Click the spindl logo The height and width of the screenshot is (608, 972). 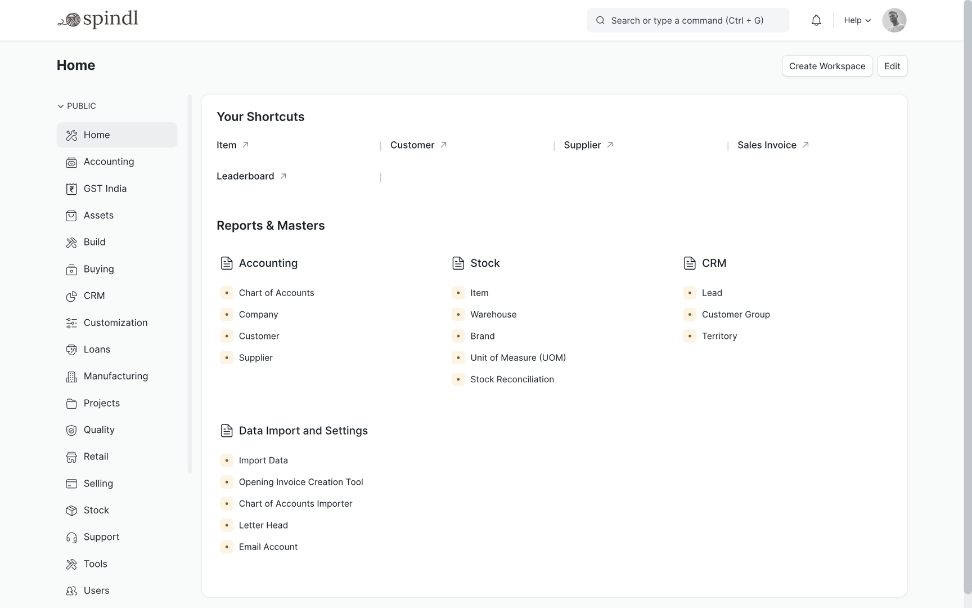coord(98,20)
